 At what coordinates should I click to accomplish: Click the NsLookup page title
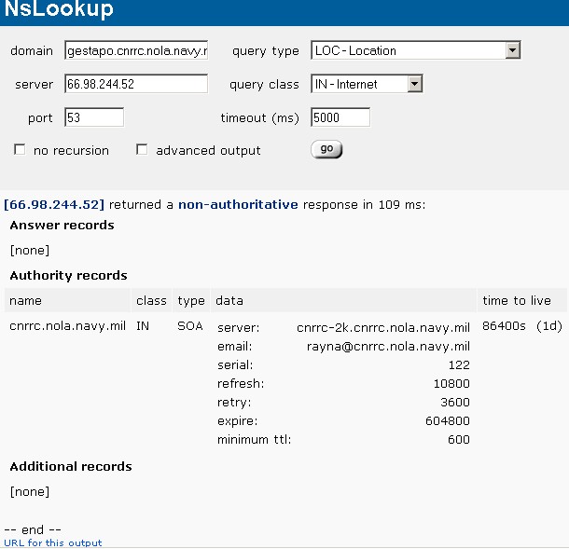[59, 8]
